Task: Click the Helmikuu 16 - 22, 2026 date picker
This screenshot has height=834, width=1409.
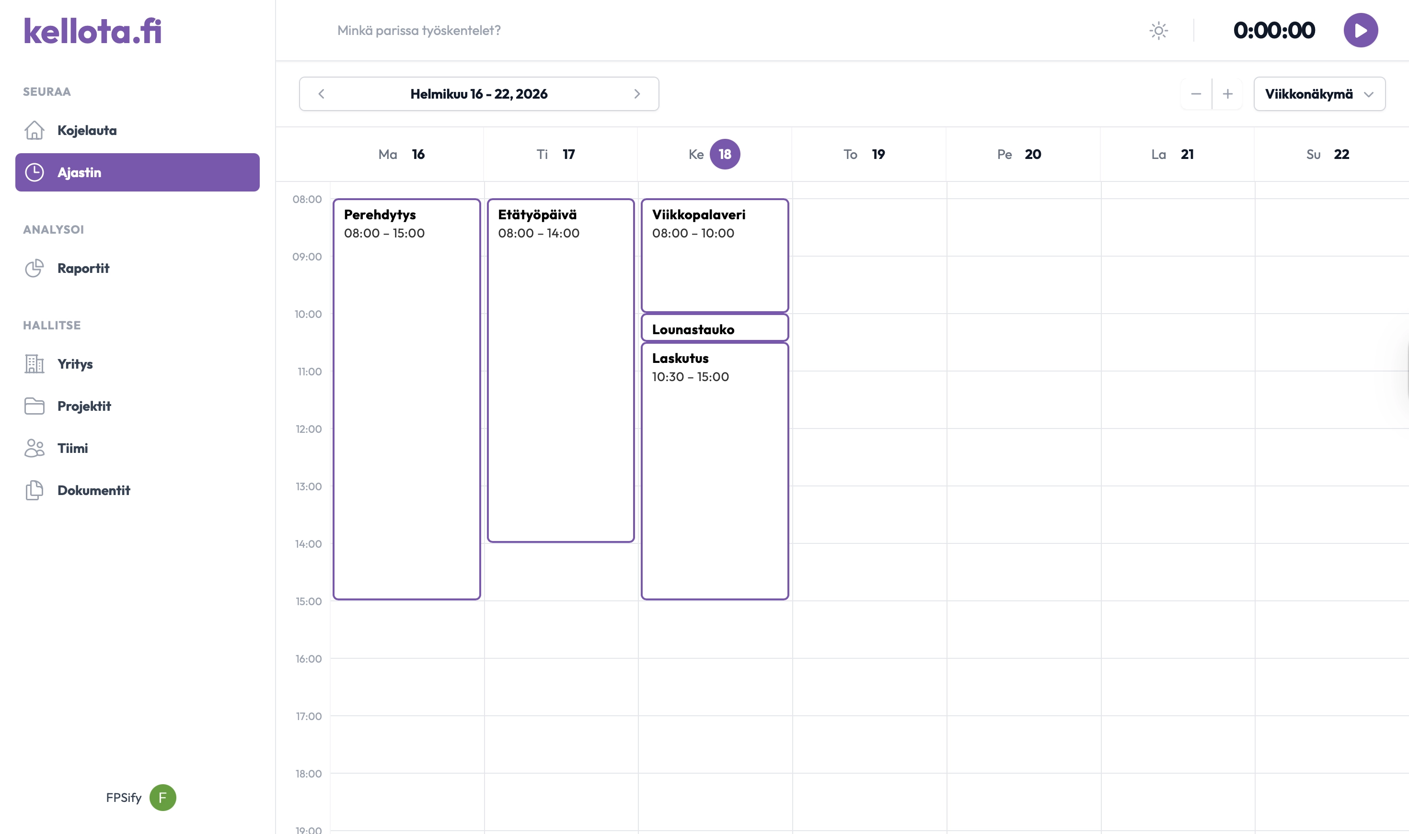Action: [479, 94]
